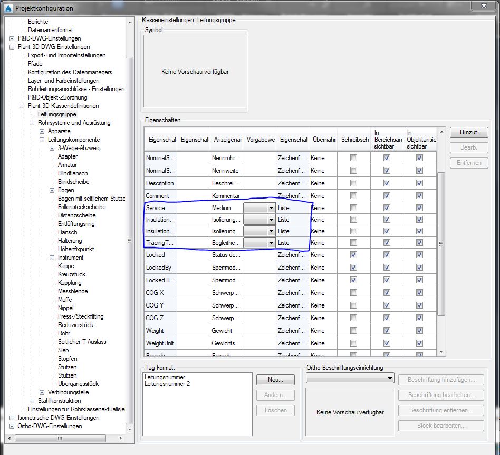
Task: Toggle Bereichsansicht checkbox for Description row
Action: click(x=387, y=183)
